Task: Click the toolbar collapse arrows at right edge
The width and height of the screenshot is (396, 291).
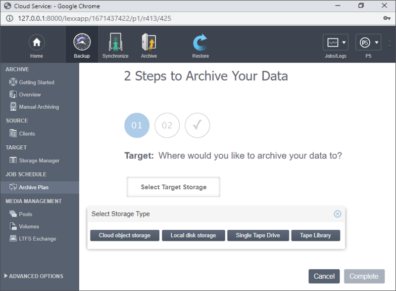Action: (x=390, y=43)
